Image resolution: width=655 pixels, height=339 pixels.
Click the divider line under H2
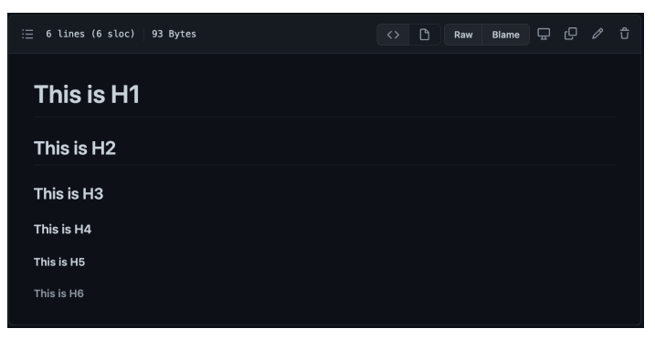point(324,165)
